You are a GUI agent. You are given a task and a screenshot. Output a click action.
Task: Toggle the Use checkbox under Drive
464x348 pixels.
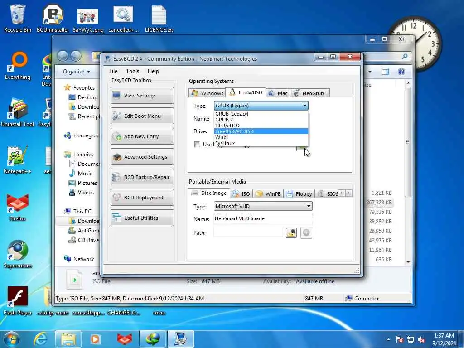click(197, 145)
